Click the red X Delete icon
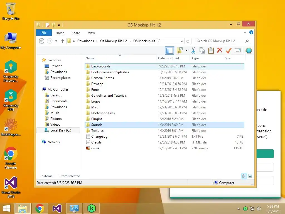This screenshot has width=285, height=214. 220,50
